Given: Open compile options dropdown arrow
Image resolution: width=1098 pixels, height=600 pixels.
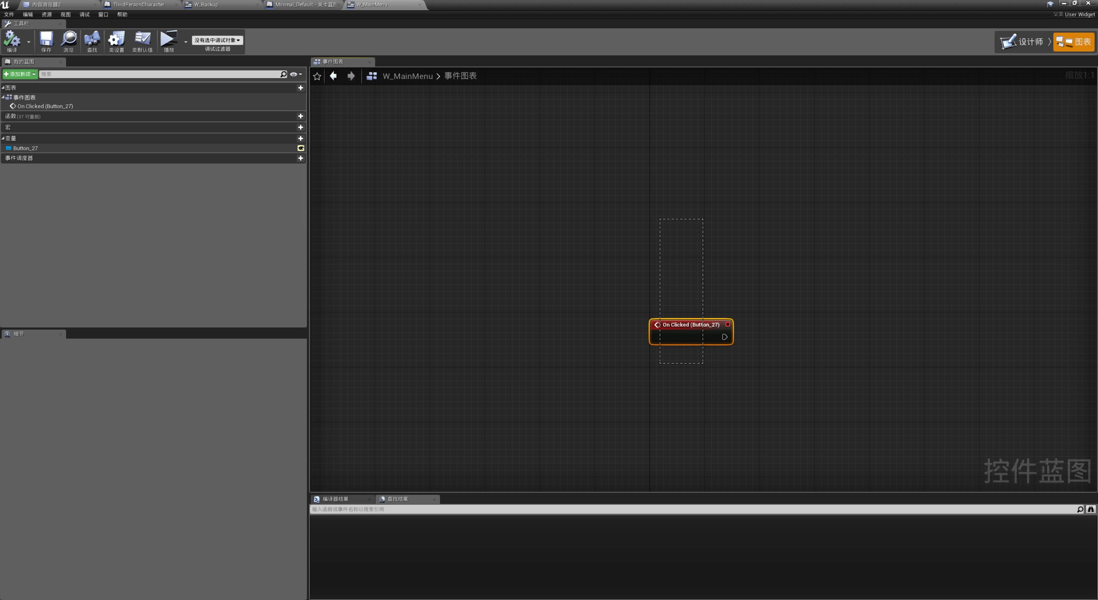Looking at the screenshot, I should click(29, 42).
